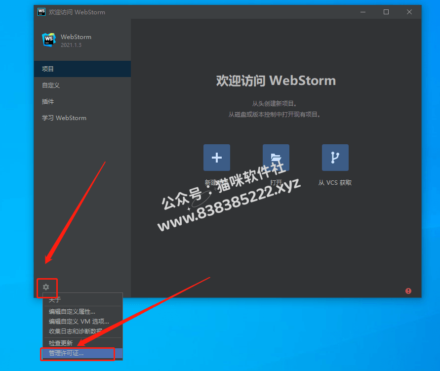Click the WebStorm logo in the sidebar
The width and height of the screenshot is (440, 371).
pos(49,40)
